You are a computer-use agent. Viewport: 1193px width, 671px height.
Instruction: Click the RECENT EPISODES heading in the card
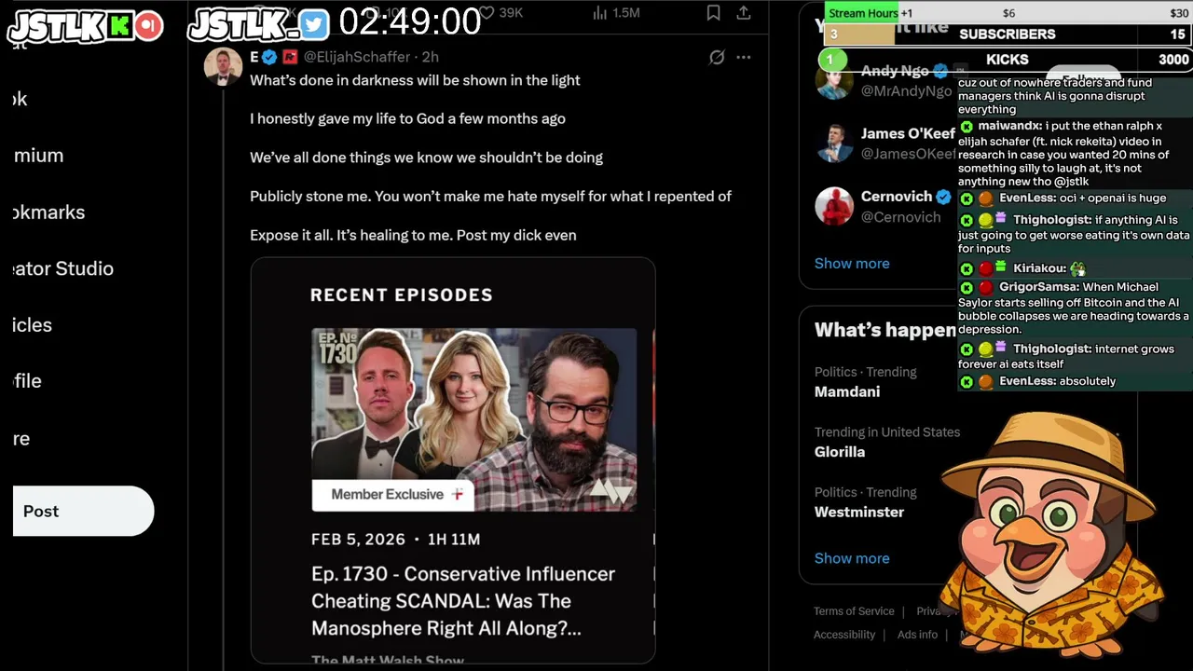click(402, 295)
